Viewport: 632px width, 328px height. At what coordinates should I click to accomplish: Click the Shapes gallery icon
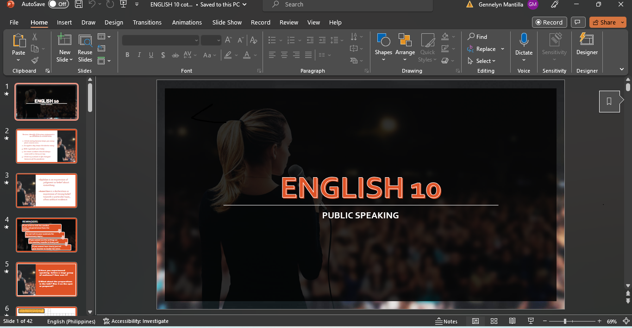click(x=383, y=41)
